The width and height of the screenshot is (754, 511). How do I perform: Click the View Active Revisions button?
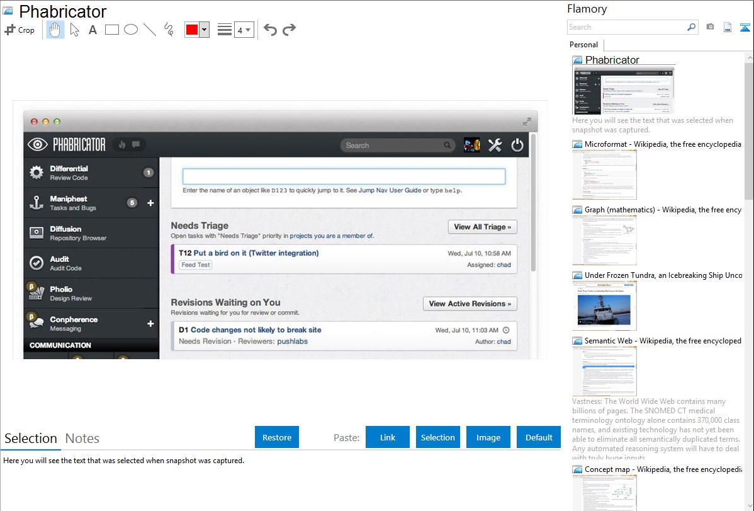coord(470,304)
